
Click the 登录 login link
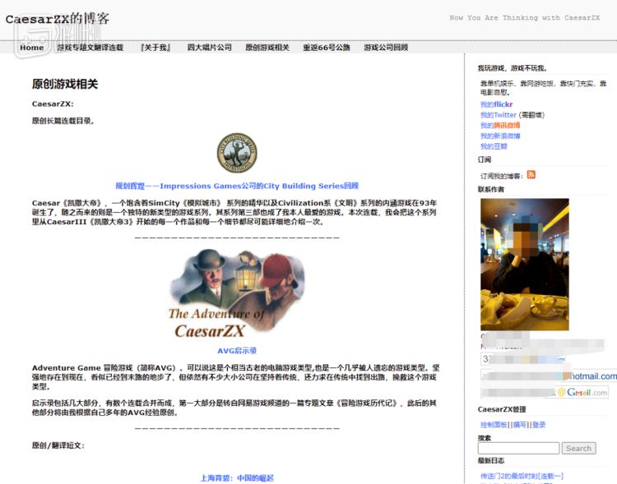point(539,425)
